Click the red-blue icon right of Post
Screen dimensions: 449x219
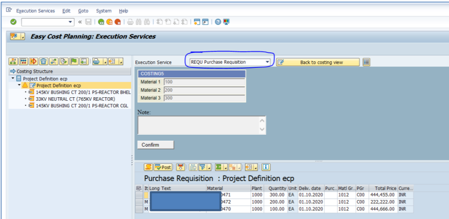(x=180, y=167)
